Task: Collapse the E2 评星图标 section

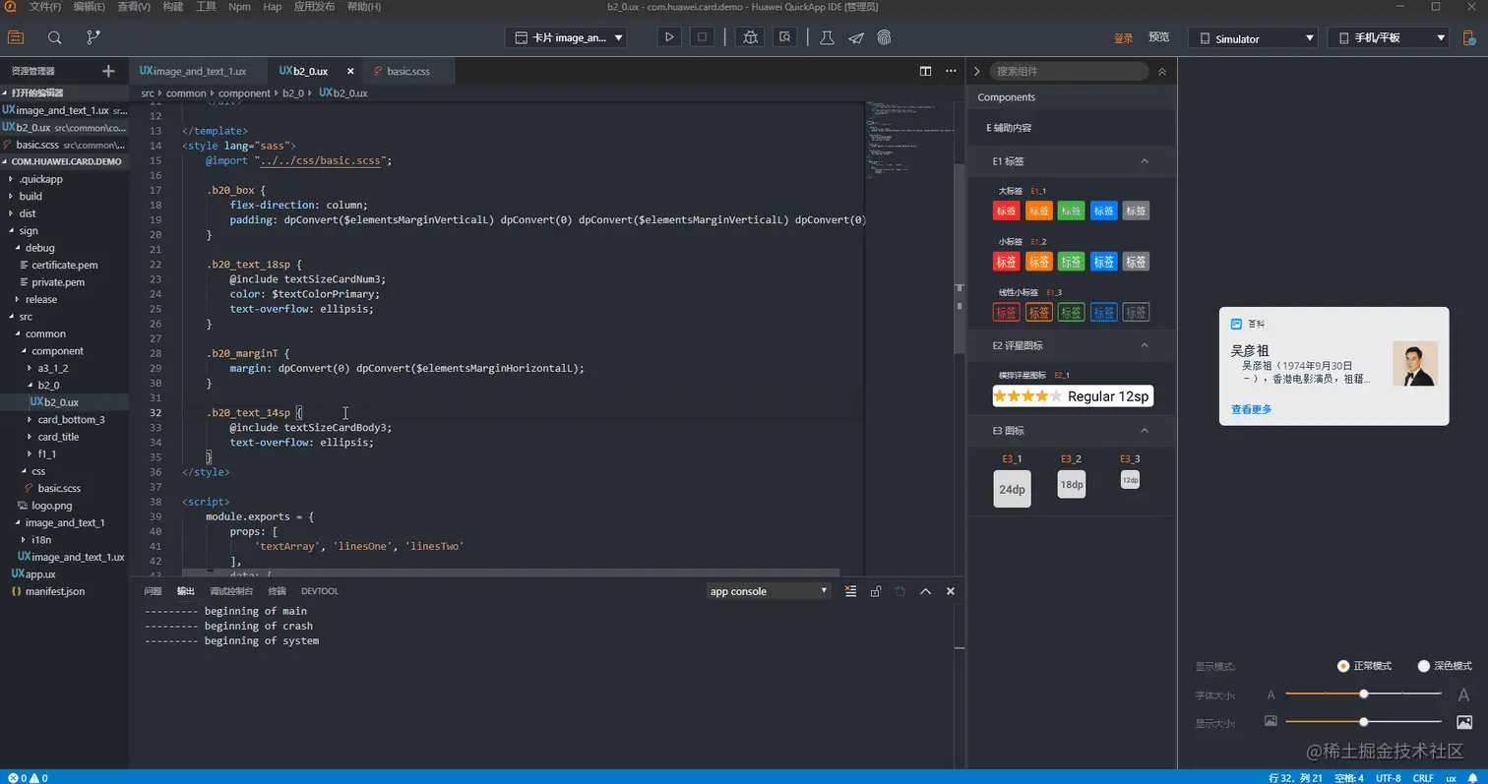Action: (1145, 345)
